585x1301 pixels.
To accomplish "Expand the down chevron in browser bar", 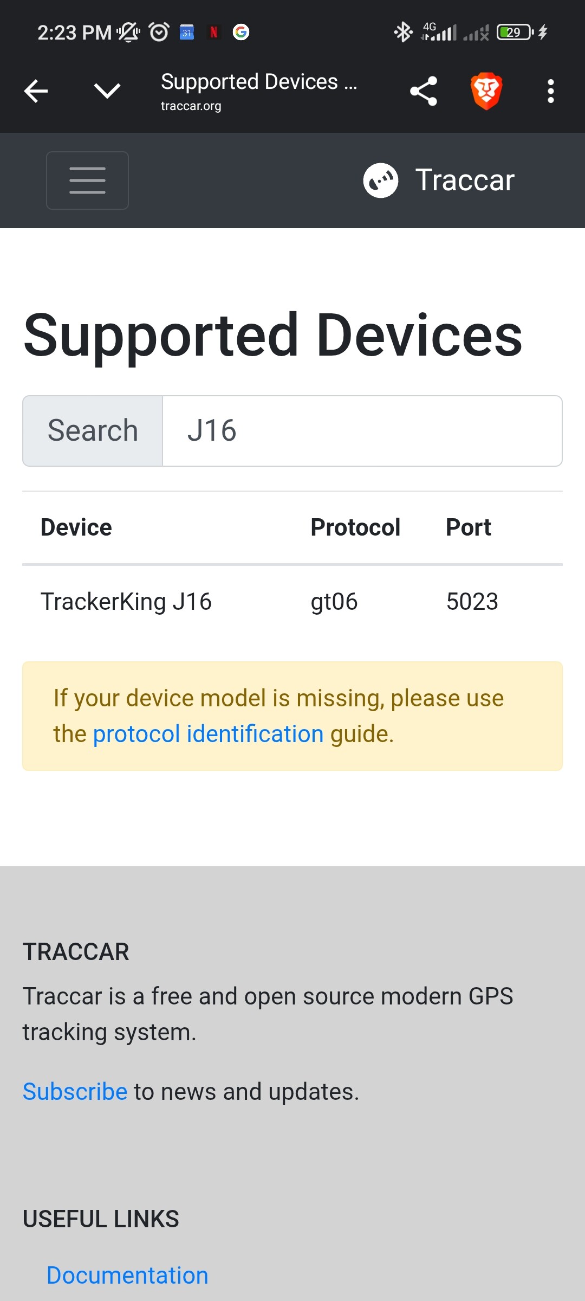I will coord(107,91).
